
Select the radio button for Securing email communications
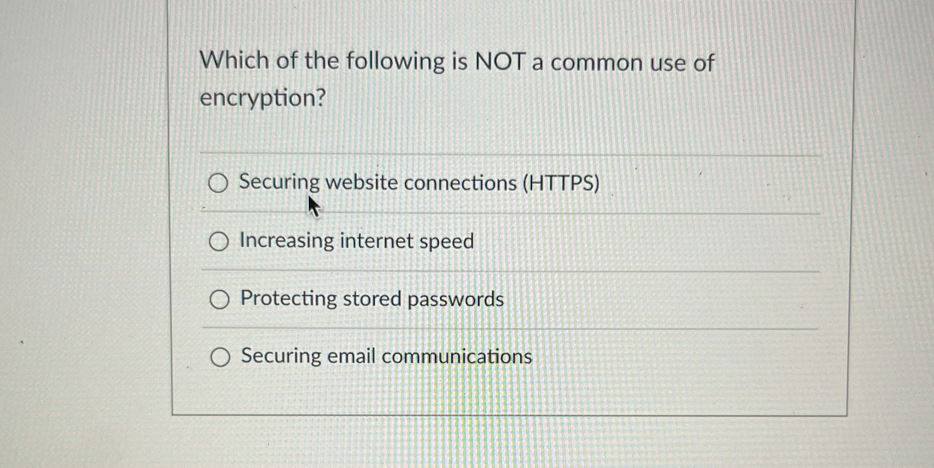220,358
